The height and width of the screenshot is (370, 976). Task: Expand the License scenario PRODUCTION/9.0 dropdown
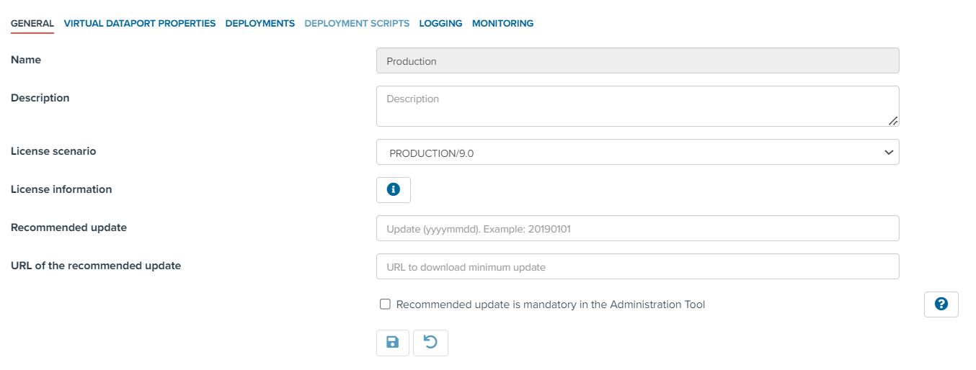638,152
